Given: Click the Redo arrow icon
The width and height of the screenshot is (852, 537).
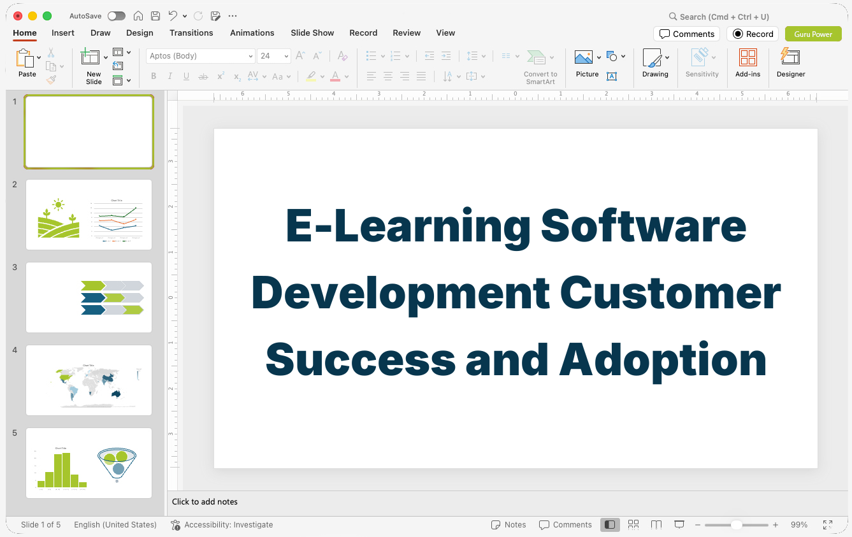Looking at the screenshot, I should pyautogui.click(x=198, y=16).
